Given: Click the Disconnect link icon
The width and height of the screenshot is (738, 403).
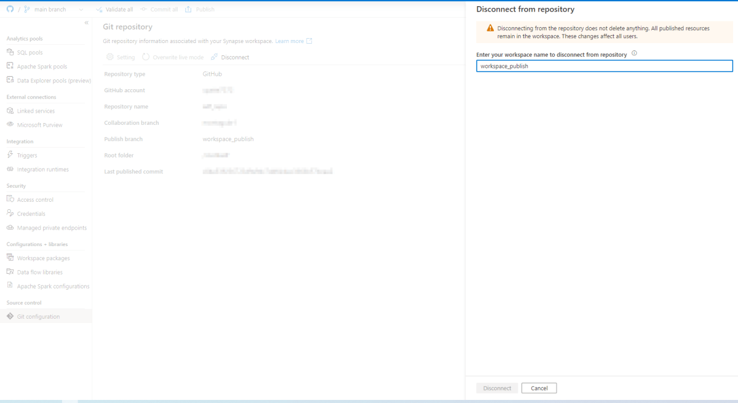Looking at the screenshot, I should tap(214, 57).
